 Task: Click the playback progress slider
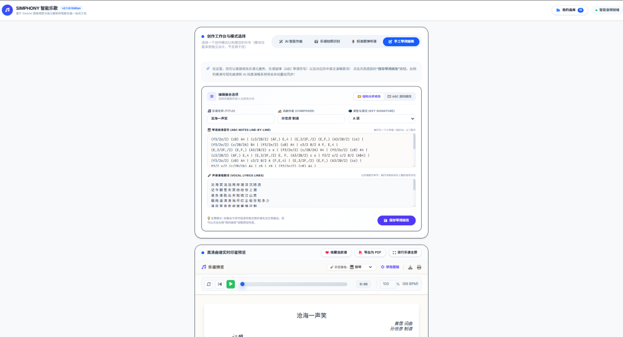coord(294,284)
